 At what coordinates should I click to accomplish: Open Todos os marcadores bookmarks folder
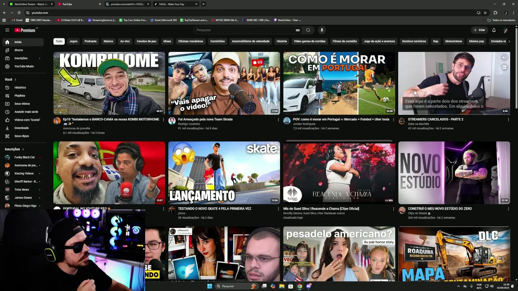[501, 20]
